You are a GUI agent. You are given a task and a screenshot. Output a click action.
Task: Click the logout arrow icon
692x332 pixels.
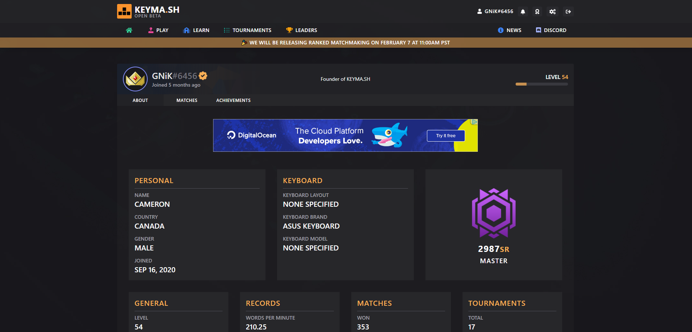pos(568,12)
